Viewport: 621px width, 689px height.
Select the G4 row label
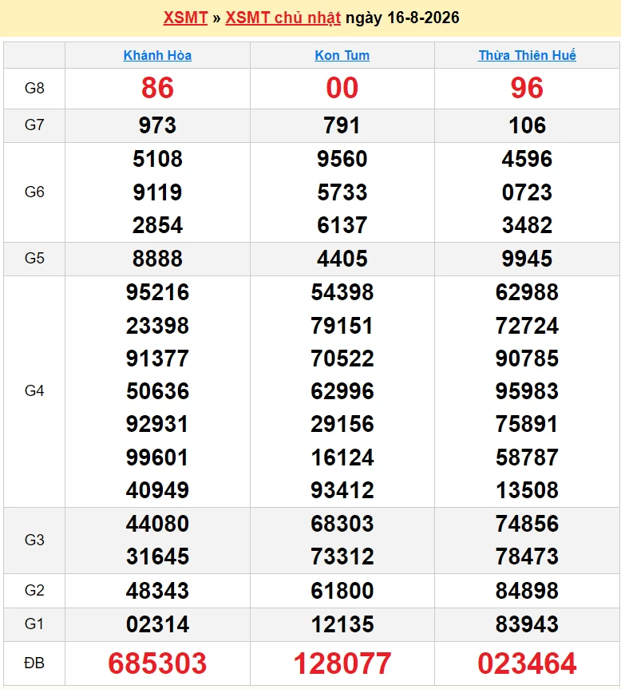point(34,390)
